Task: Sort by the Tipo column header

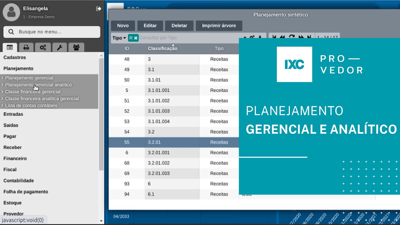Action: coord(219,48)
